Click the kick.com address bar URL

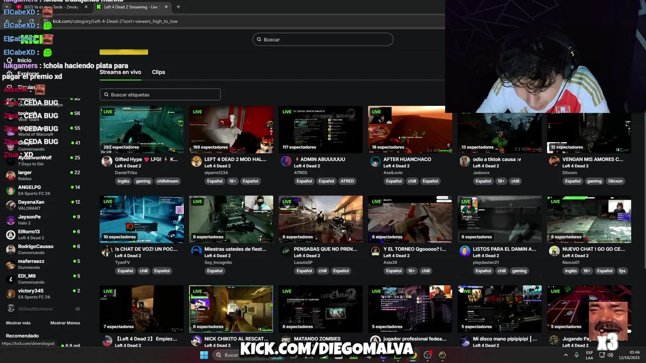point(115,21)
